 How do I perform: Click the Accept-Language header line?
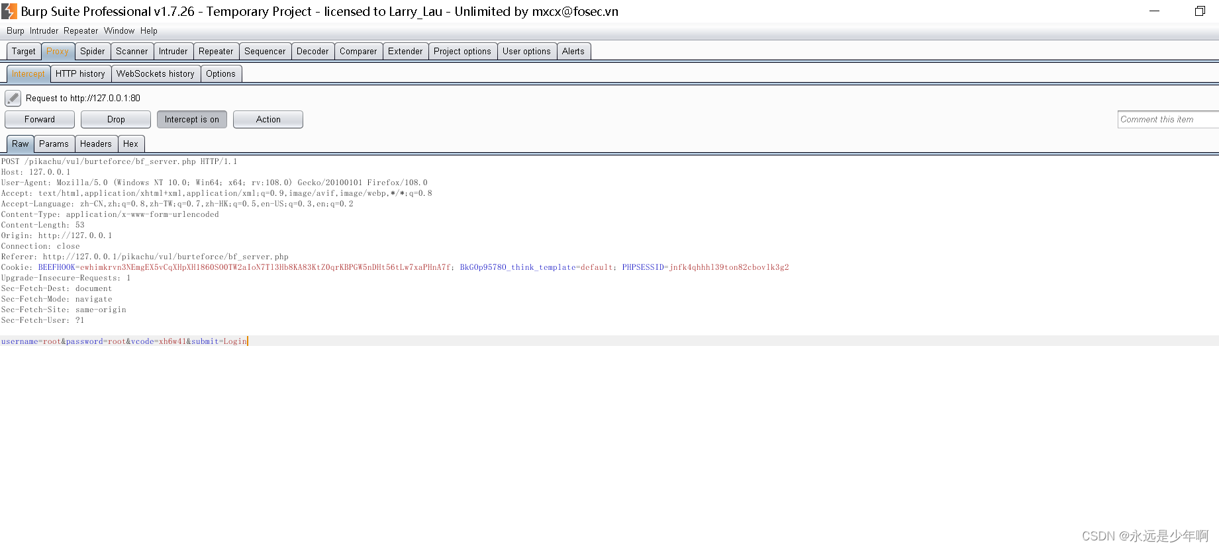coord(177,204)
